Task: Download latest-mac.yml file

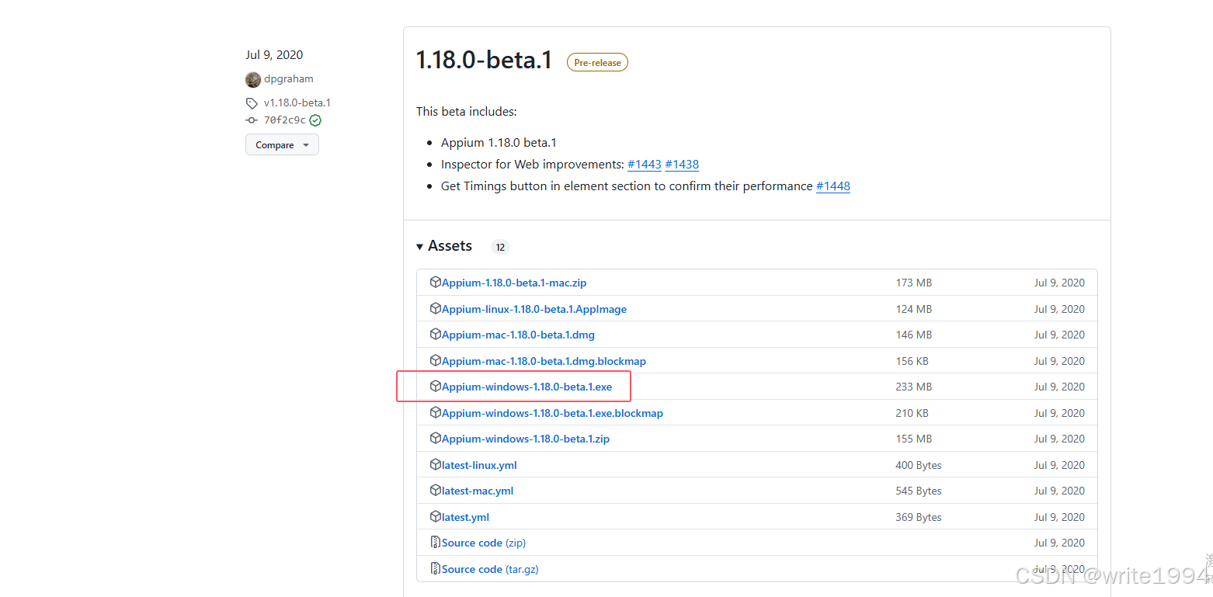Action: coord(478,491)
